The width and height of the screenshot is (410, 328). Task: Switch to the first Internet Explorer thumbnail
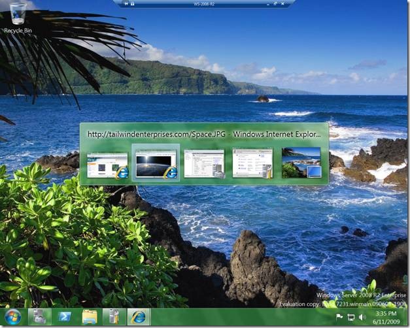click(107, 164)
